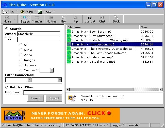Open the Home toolbar button
This screenshot has height=128, width=165.
(7, 19)
